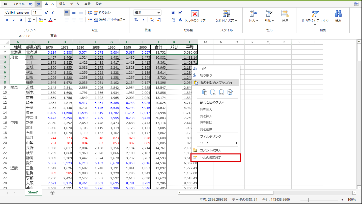This screenshot has width=362, height=204.
Task: Click the 折り返し wrap text button
Action: click(x=102, y=12)
